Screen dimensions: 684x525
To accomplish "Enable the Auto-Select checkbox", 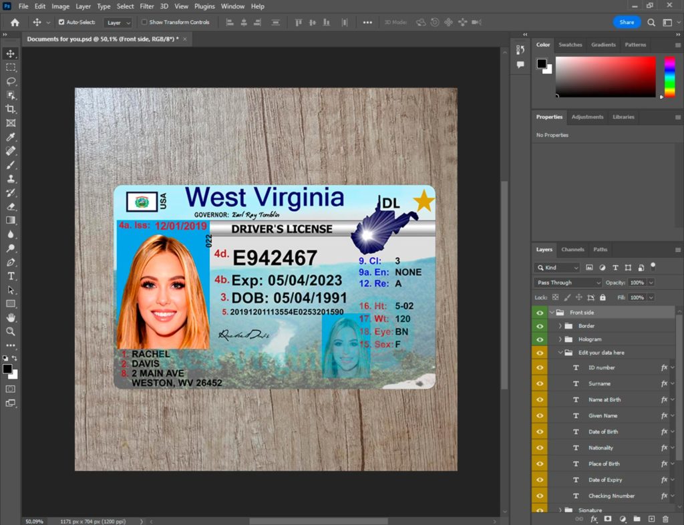I will 61,22.
